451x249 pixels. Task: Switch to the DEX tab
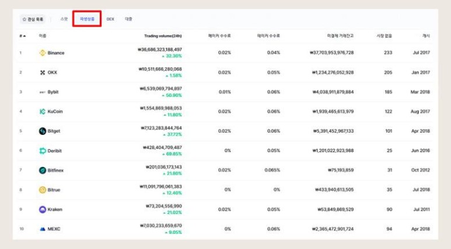(x=110, y=19)
